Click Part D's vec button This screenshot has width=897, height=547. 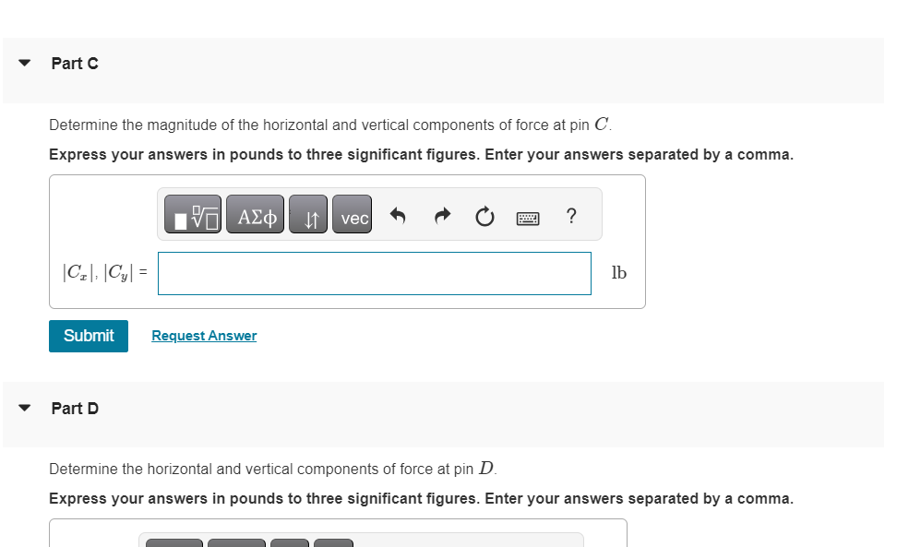(x=333, y=542)
